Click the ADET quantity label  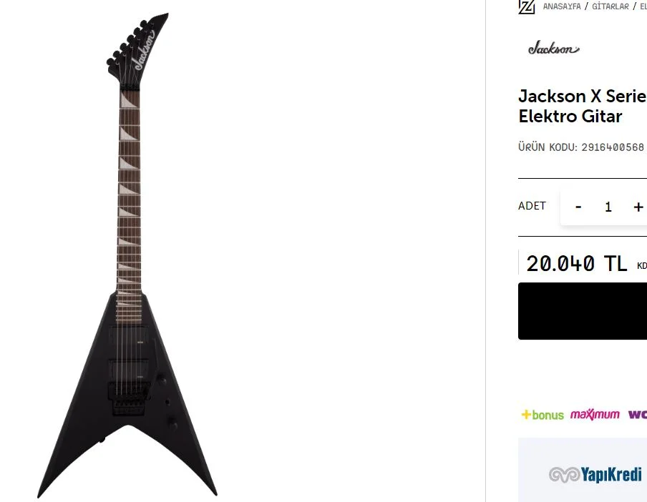click(532, 206)
